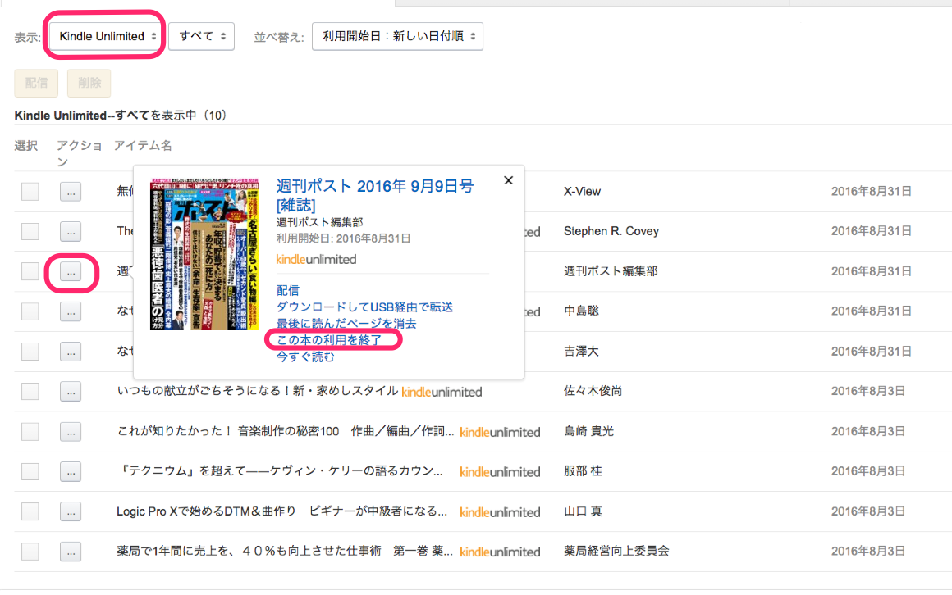Click author name 吉澤大
Image resolution: width=952 pixels, height=595 pixels.
tap(582, 351)
